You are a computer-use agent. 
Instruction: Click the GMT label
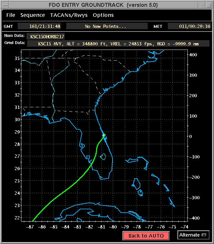[x=8, y=26]
